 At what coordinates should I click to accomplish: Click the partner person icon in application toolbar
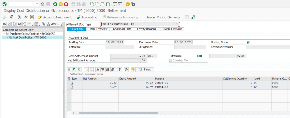[193, 17]
